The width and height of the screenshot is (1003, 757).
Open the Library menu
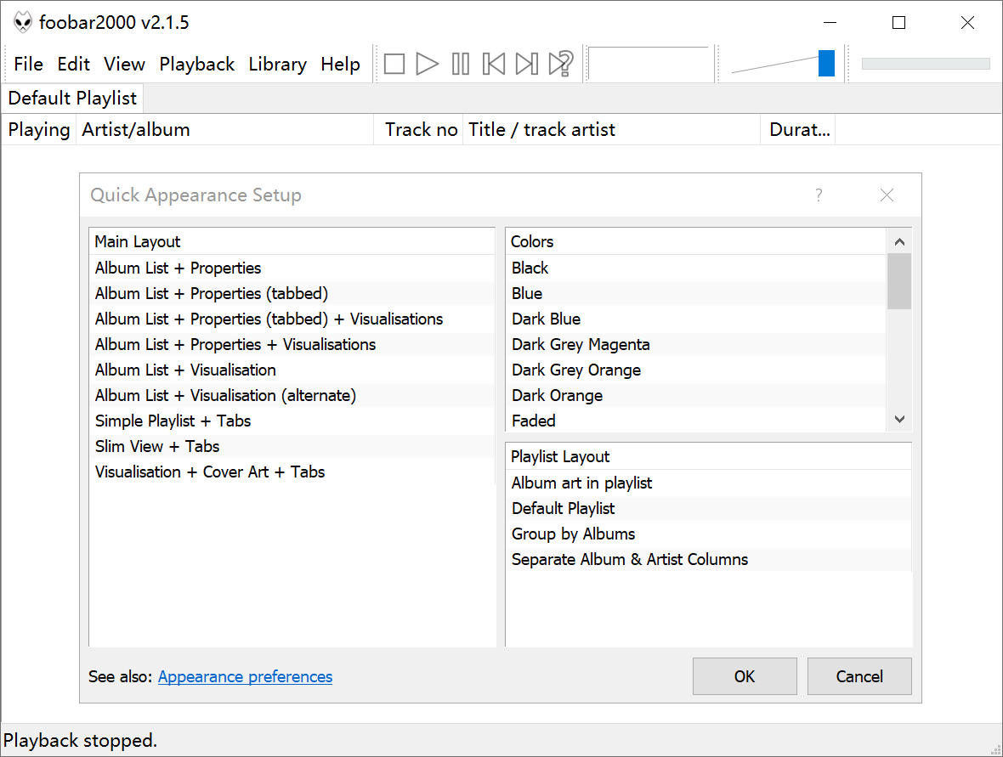[x=277, y=65]
